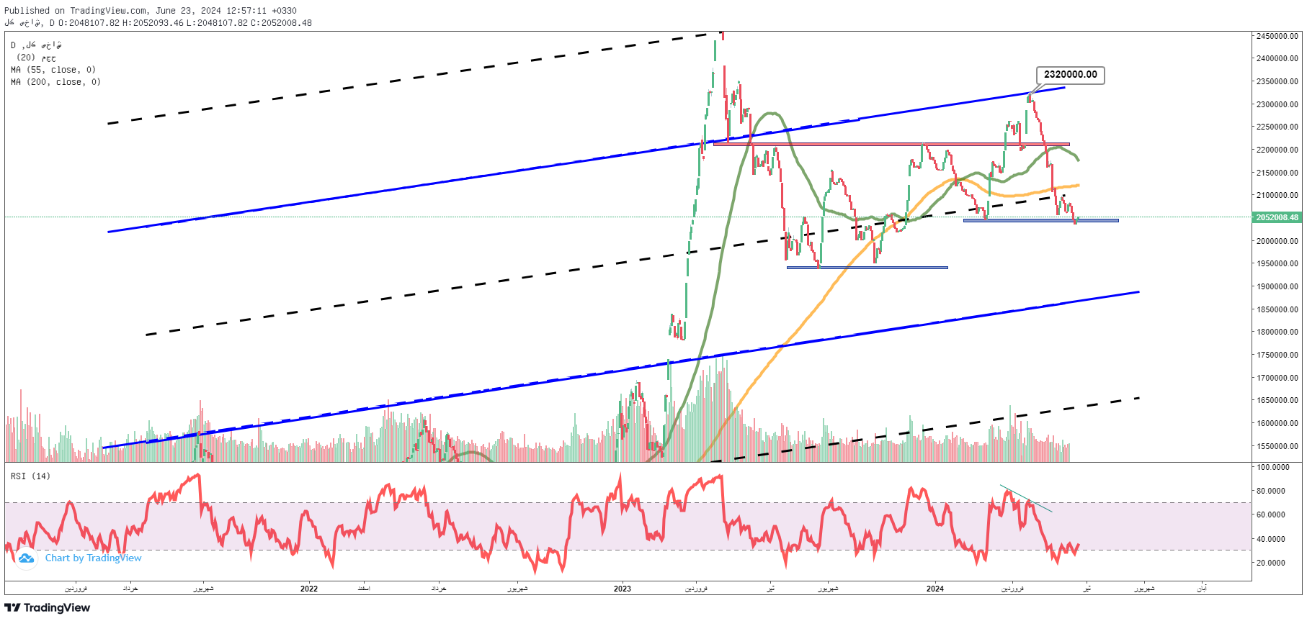Click the 2022 label on the time axis
Screen dimensions: 1307x621
[309, 589]
